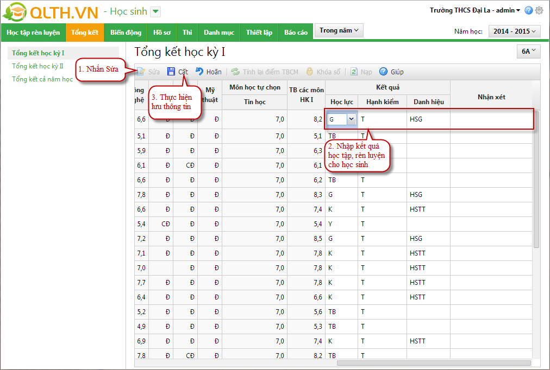Open Tổng kết cả năm học link
The image size is (550, 370).
[x=42, y=79]
